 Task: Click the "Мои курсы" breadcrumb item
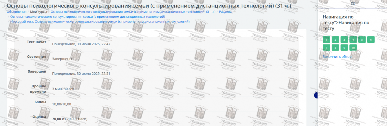(x=39, y=12)
